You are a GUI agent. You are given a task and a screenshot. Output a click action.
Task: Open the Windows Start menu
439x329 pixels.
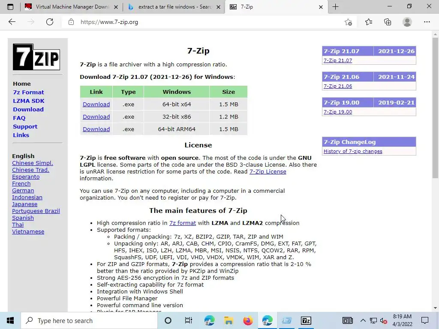coord(10,320)
